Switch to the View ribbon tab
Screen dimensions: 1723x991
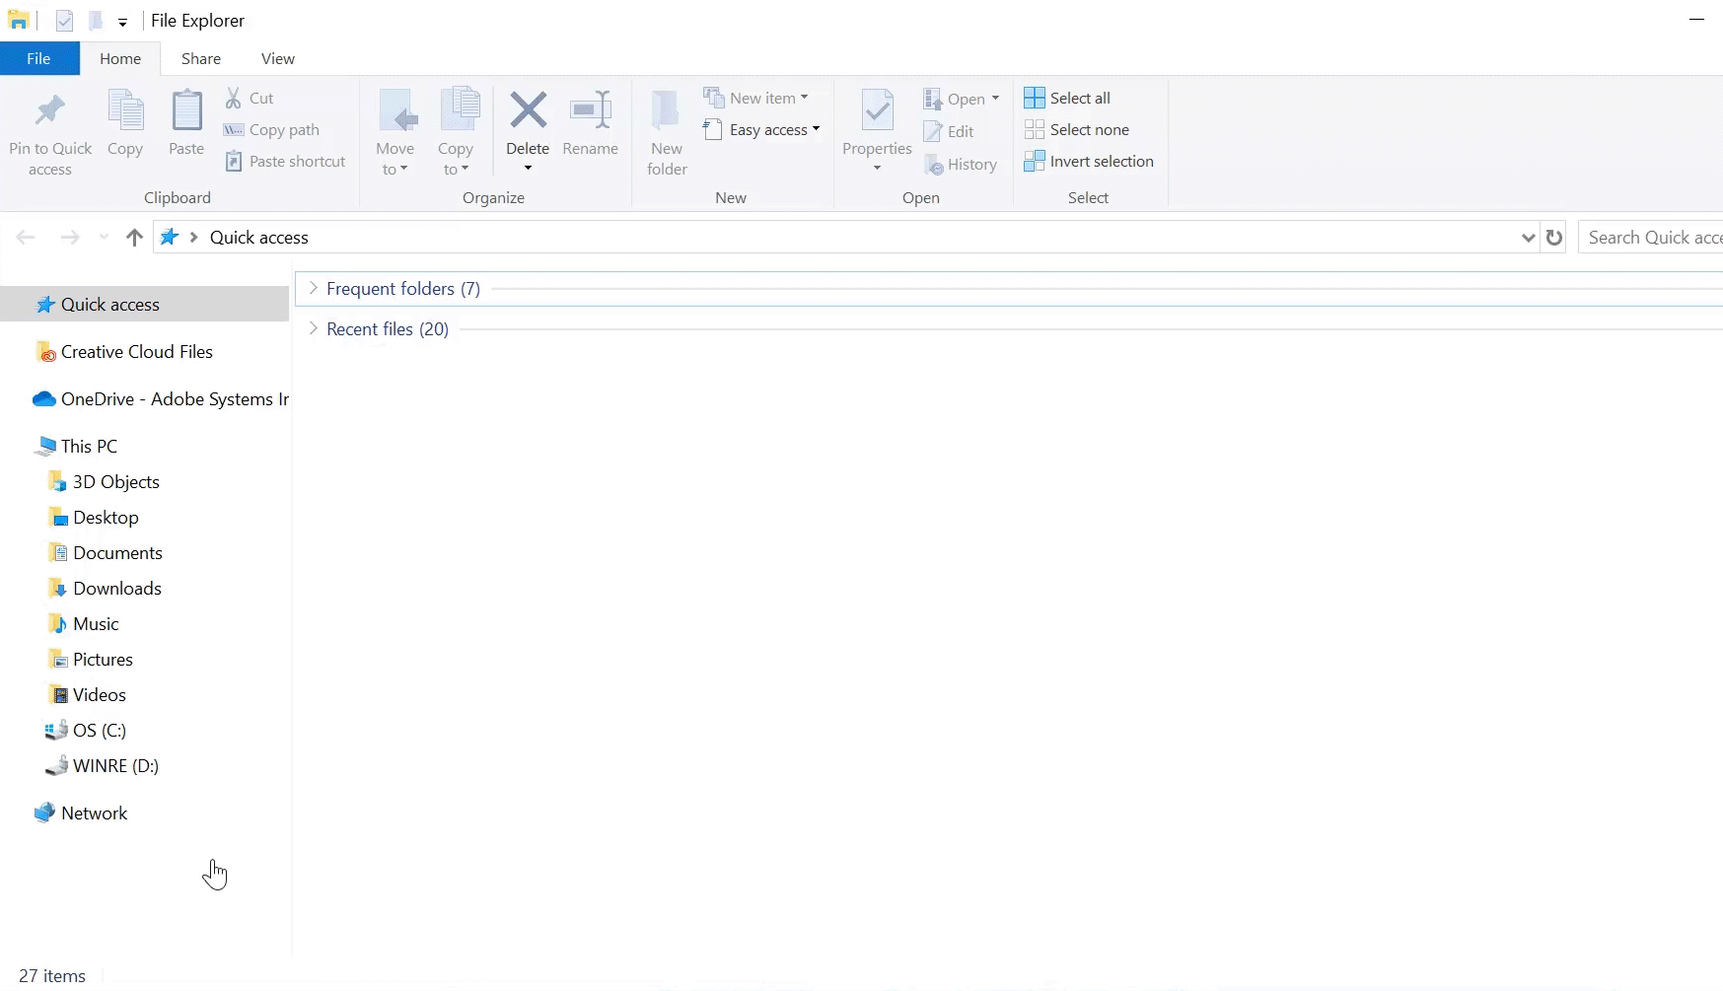click(x=277, y=59)
